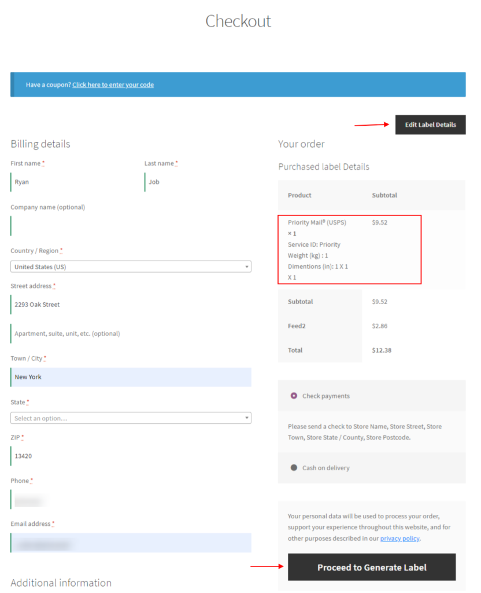Click the Email address field

click(x=131, y=543)
